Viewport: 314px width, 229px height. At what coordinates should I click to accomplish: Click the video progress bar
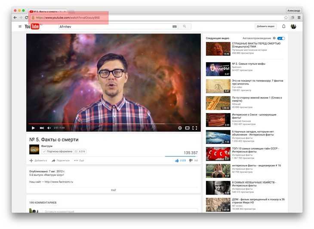[x=114, y=124]
